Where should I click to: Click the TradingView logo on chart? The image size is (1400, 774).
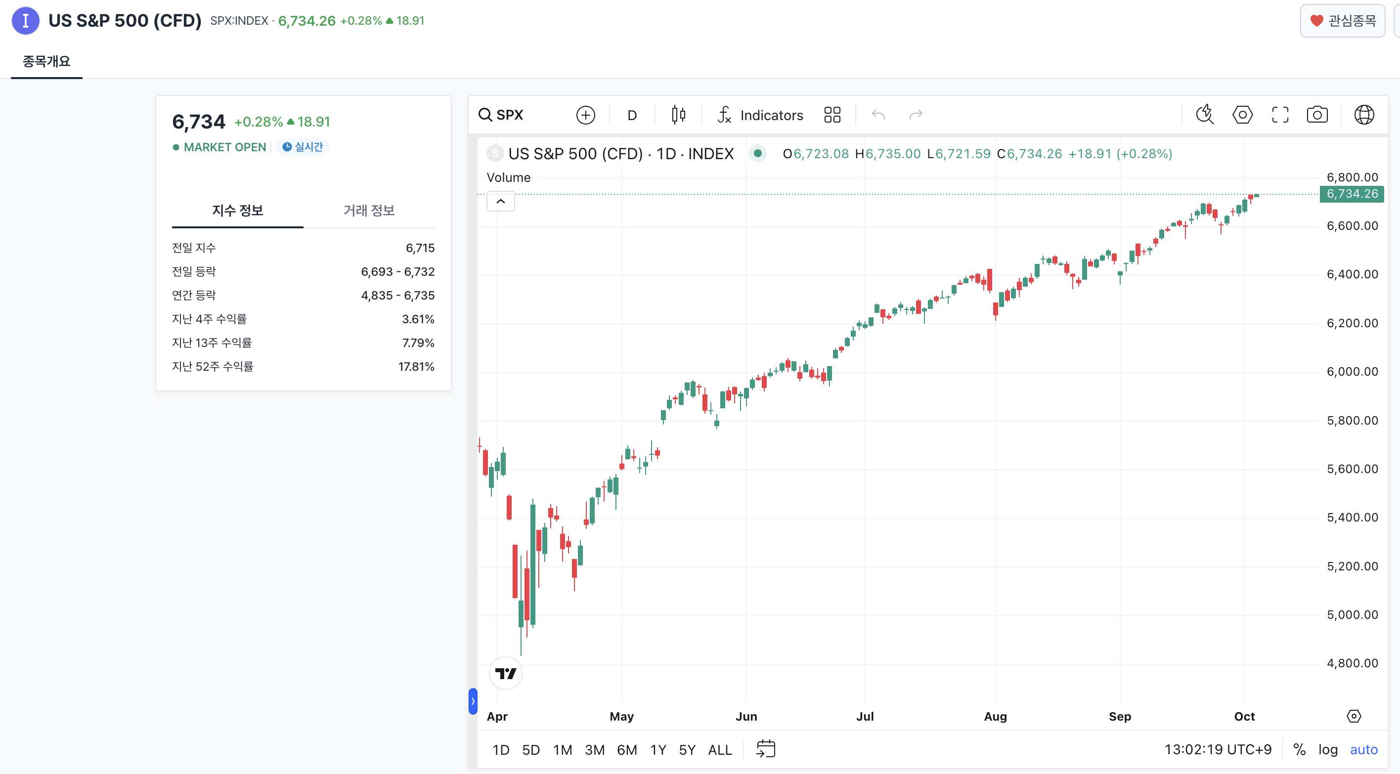click(x=505, y=674)
